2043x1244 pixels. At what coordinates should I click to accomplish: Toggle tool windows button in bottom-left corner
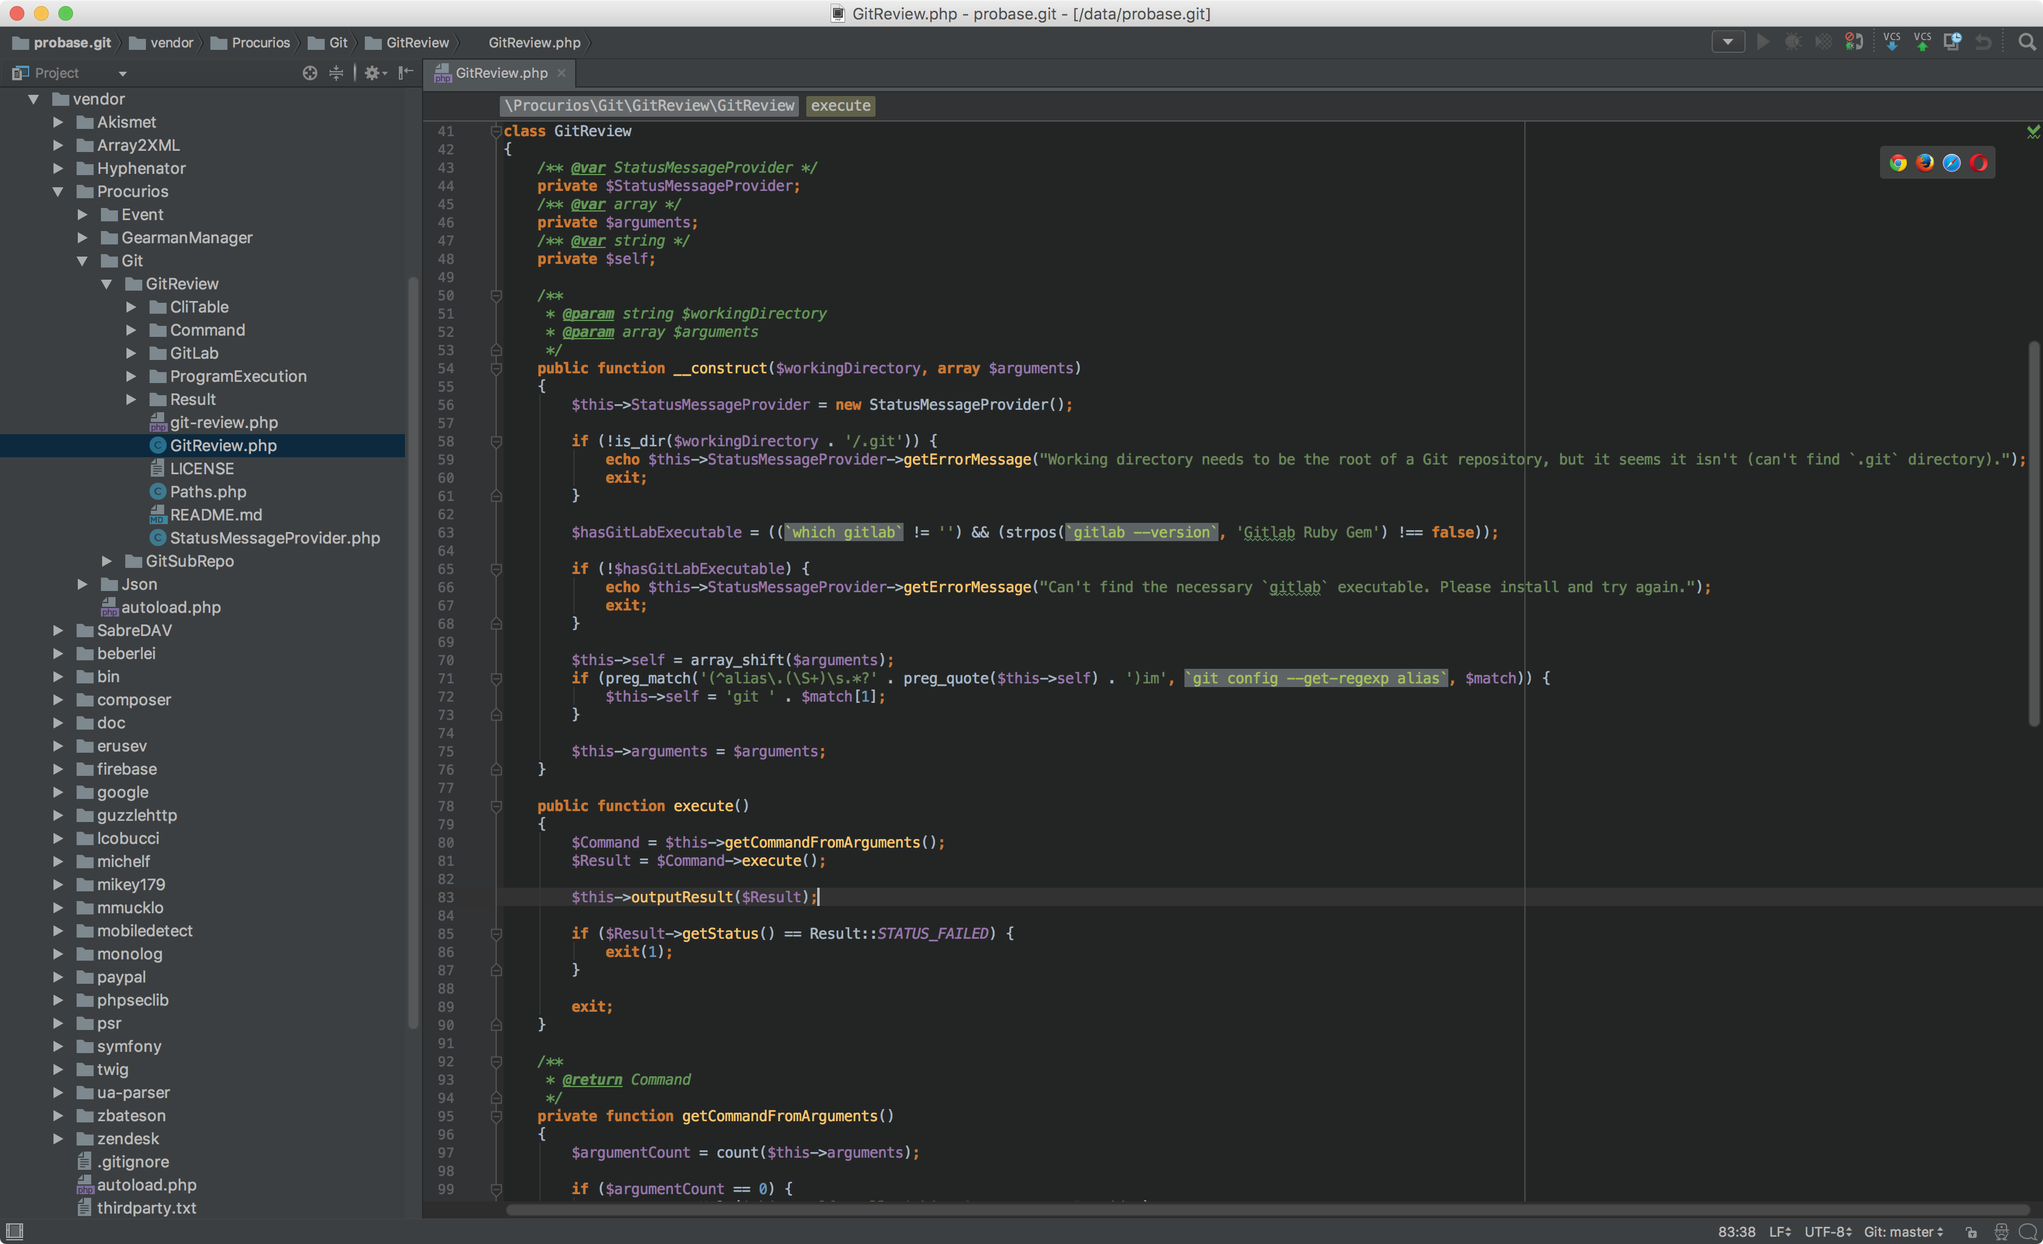coord(14,1231)
